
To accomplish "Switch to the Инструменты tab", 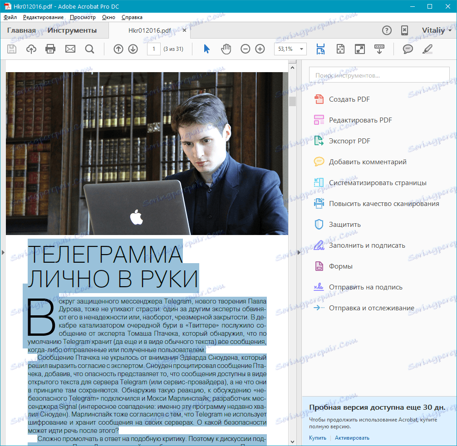I will (72, 30).
